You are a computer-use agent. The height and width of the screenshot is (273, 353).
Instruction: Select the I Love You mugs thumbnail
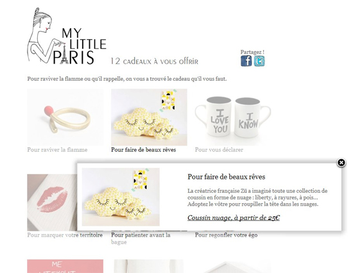pos(233,117)
